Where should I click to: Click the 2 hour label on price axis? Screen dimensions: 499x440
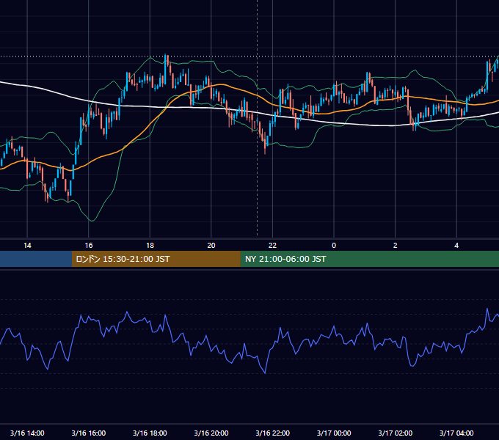pos(396,246)
